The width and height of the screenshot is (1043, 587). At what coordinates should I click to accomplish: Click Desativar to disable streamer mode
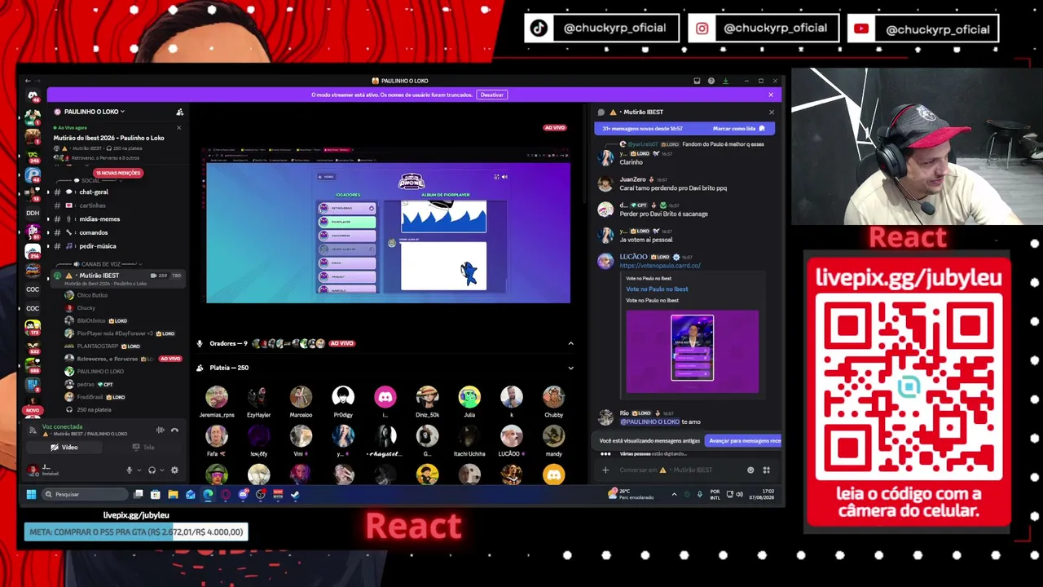492,95
